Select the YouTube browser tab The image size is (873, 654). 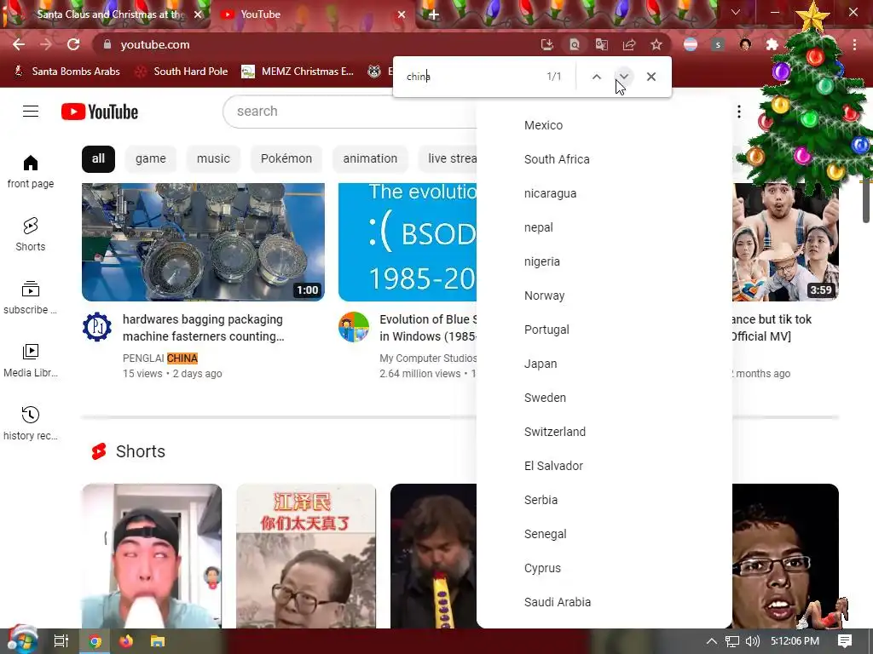[x=312, y=14]
